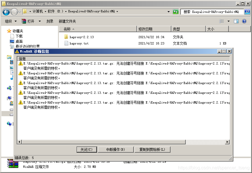Click the network icon in navigation pane

(9, 124)
